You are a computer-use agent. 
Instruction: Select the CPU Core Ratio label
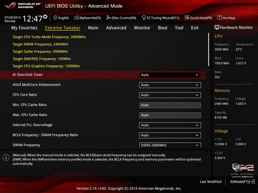click(x=25, y=95)
